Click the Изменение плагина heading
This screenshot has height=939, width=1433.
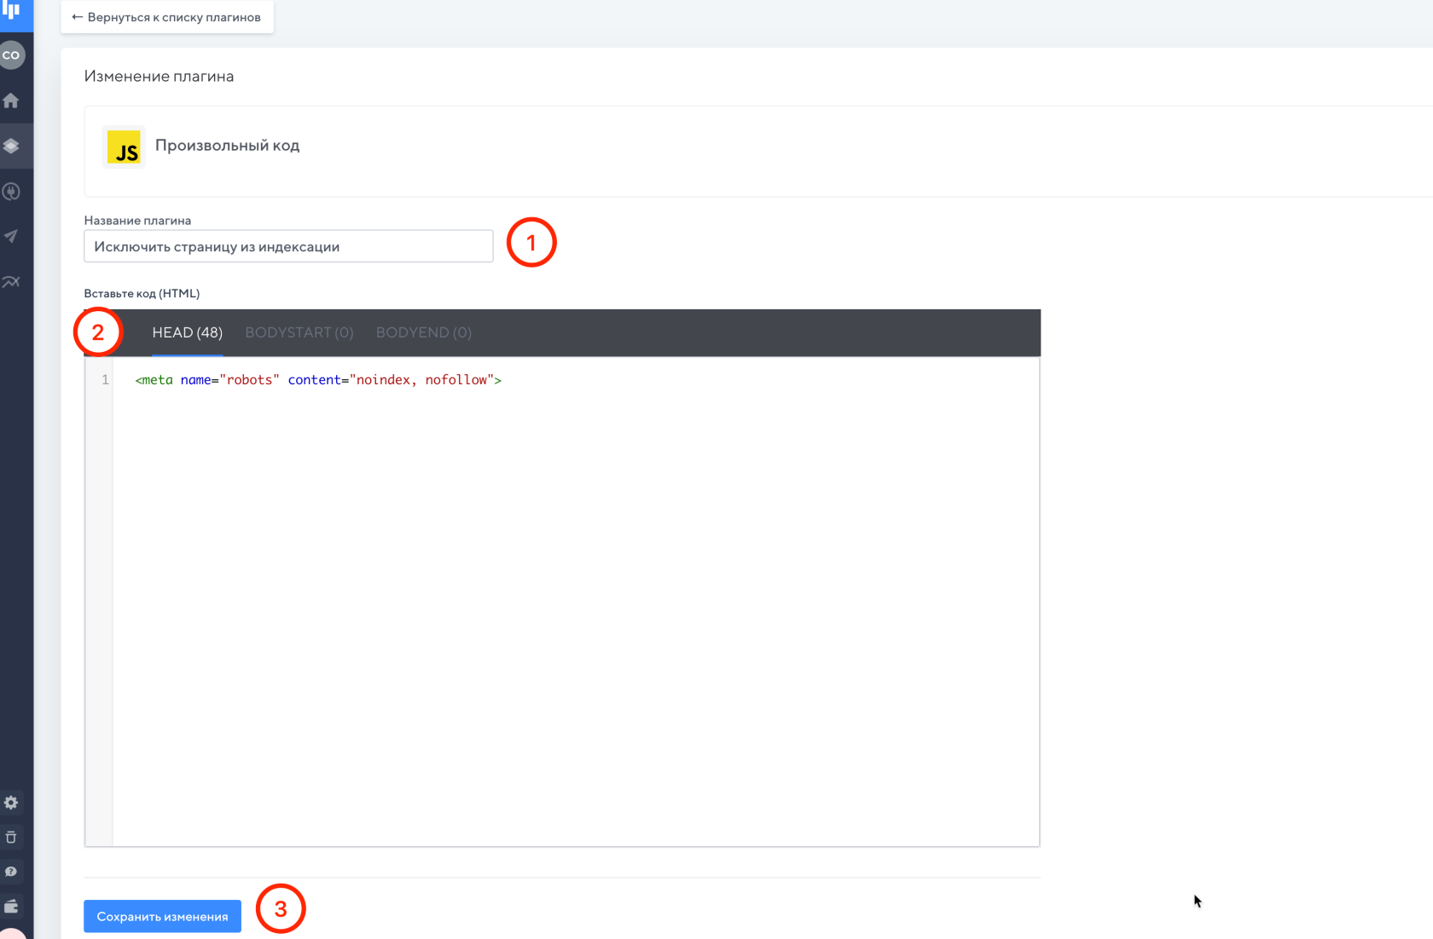coord(159,77)
